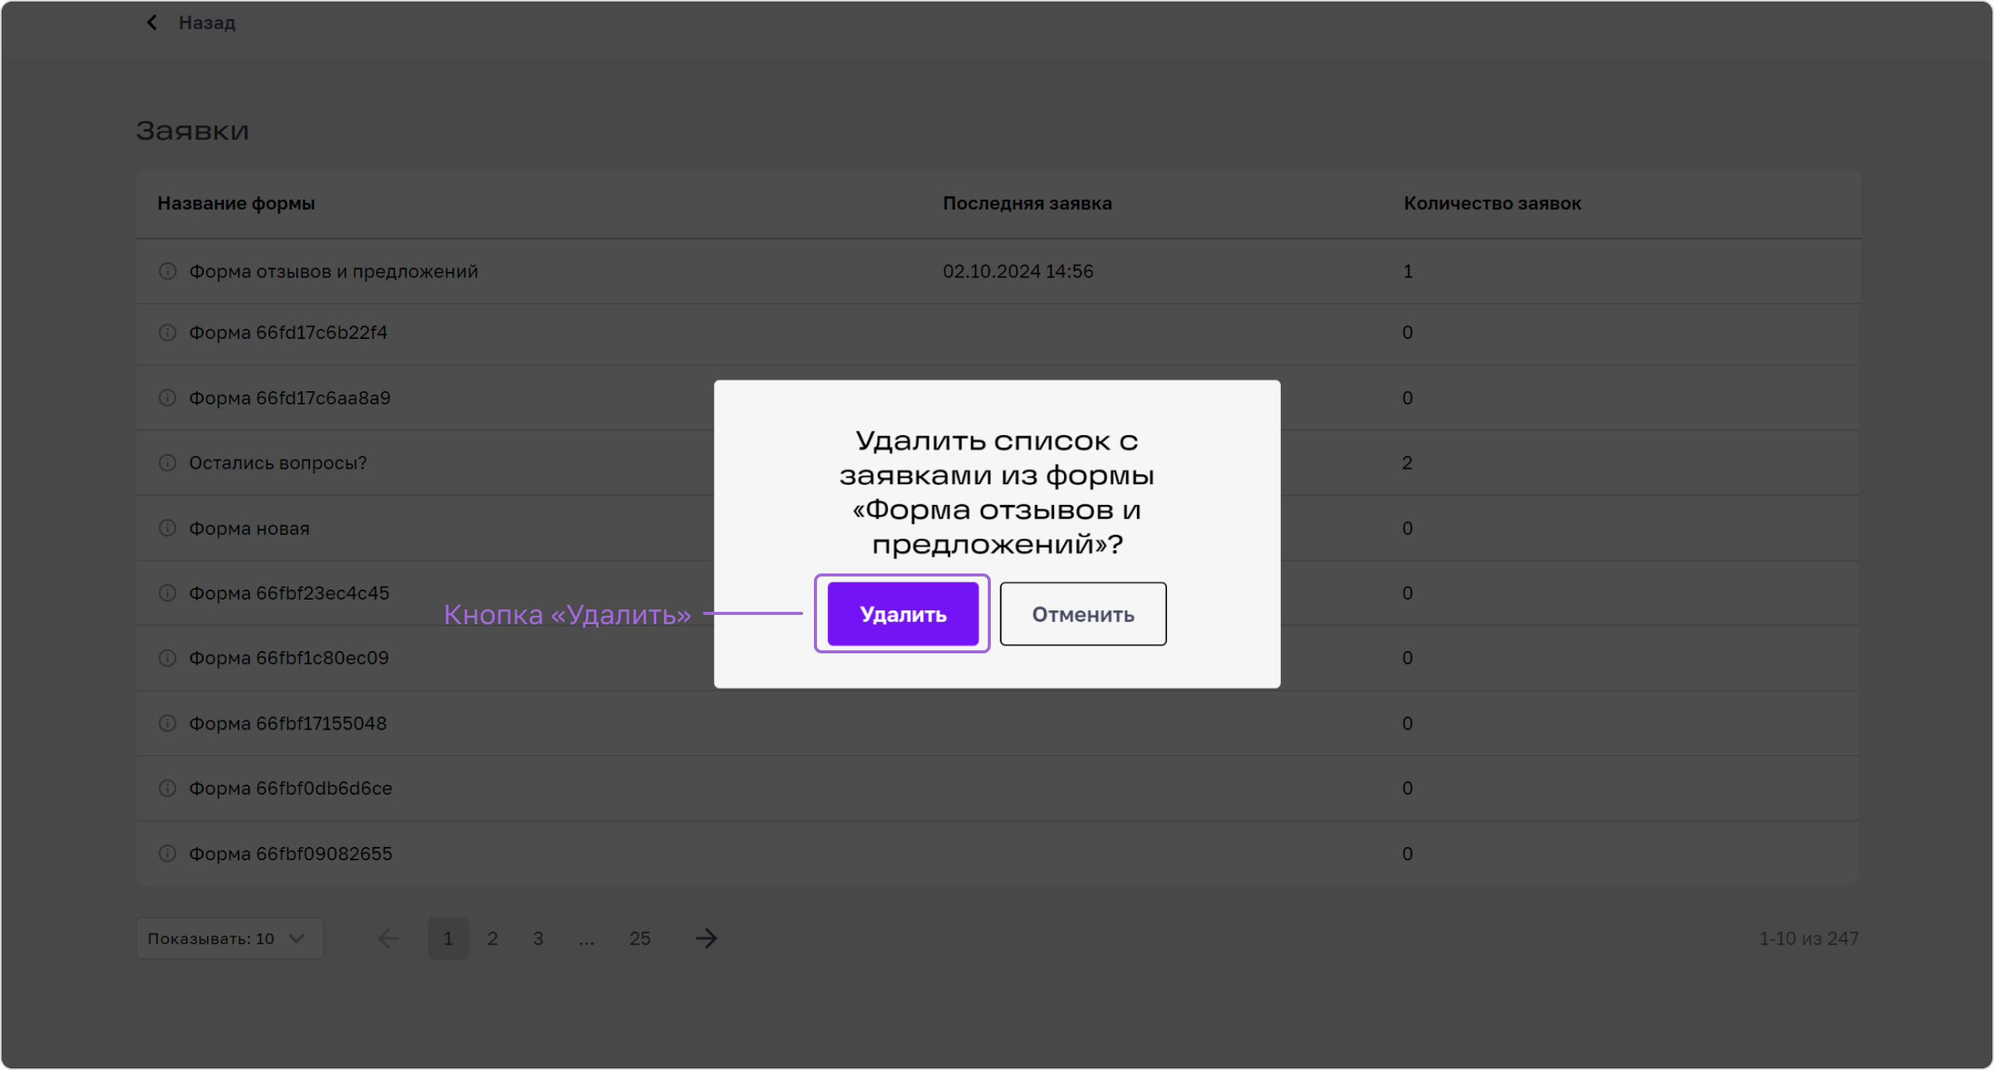Click the count 1 in Форма отзывов row
1994x1070 pixels.
point(1408,271)
